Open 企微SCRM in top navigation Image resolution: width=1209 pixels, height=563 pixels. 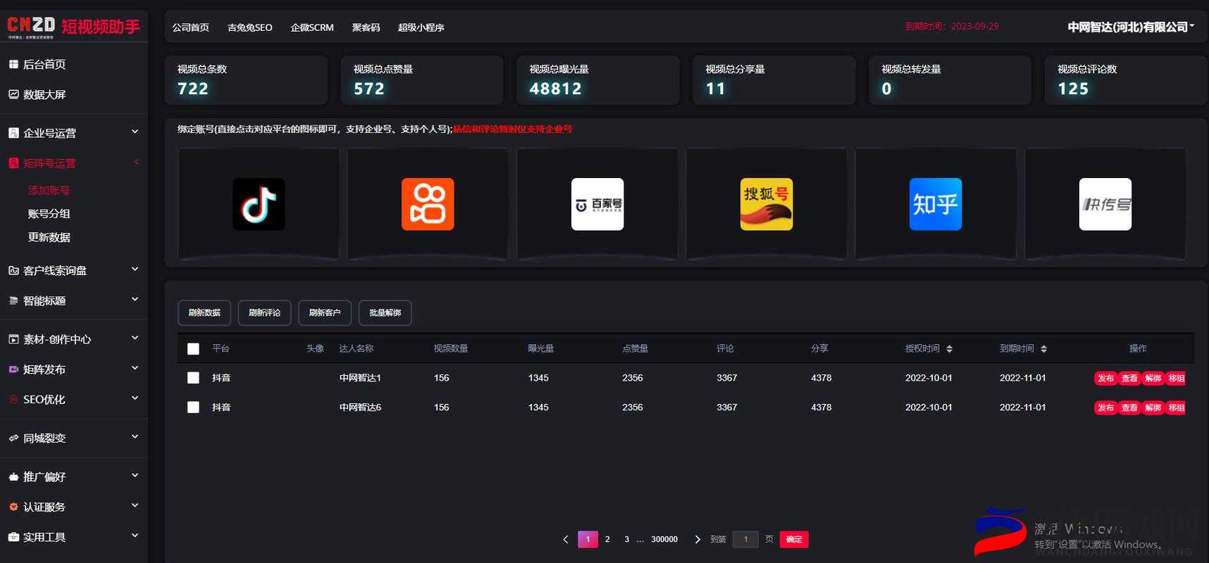pos(312,27)
